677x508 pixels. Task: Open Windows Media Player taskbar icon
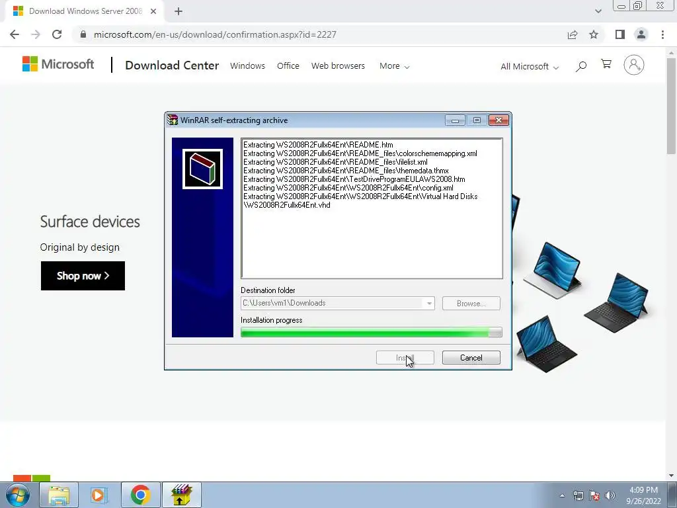click(99, 495)
